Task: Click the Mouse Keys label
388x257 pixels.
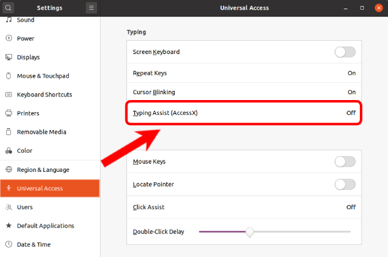Action: [x=149, y=162]
